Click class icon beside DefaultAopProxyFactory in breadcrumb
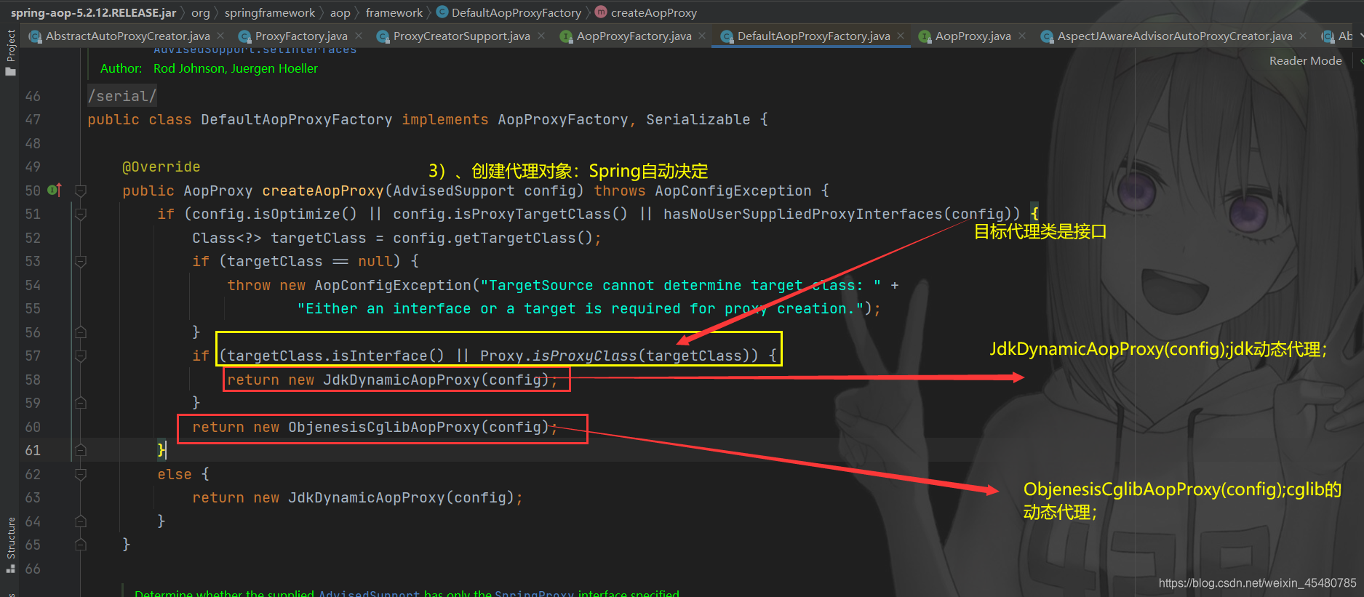The width and height of the screenshot is (1364, 597). 442,12
